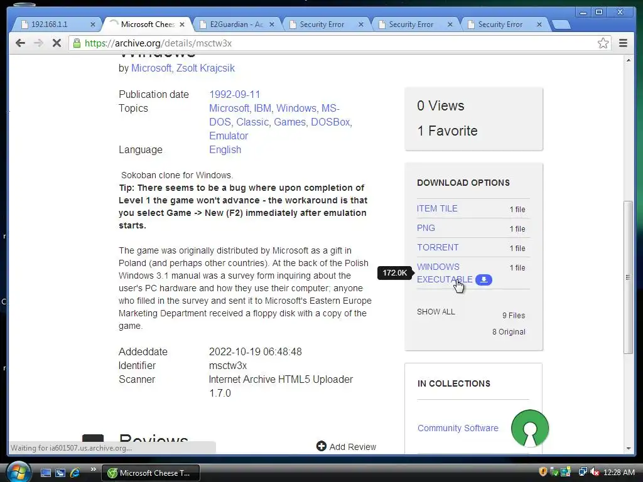Click the vertical scrollbar thumb
The width and height of the screenshot is (643, 482).
tap(628, 277)
